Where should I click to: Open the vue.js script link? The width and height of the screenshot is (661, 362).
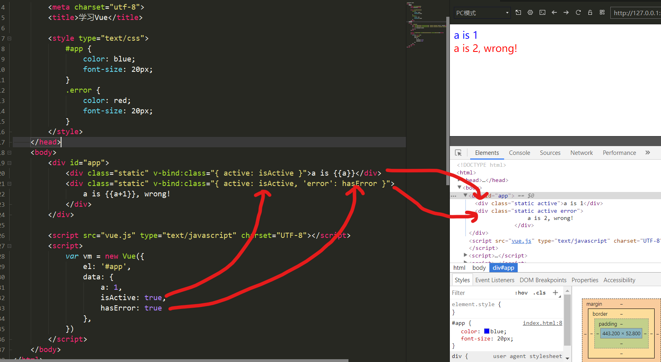click(x=521, y=241)
